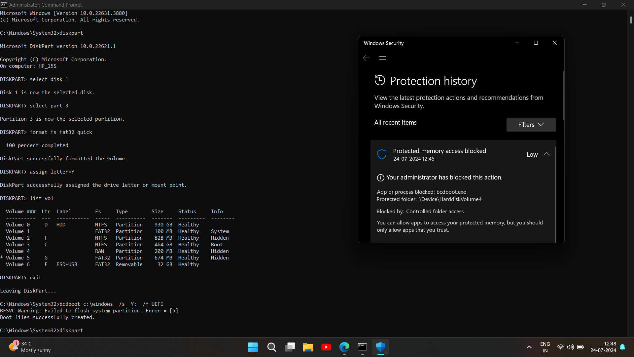Image resolution: width=634 pixels, height=357 pixels.
Task: Open the ENG IN language switcher
Action: click(x=545, y=347)
